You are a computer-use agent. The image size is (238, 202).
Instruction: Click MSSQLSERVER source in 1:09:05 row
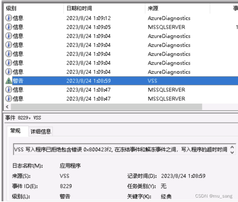(x=167, y=27)
